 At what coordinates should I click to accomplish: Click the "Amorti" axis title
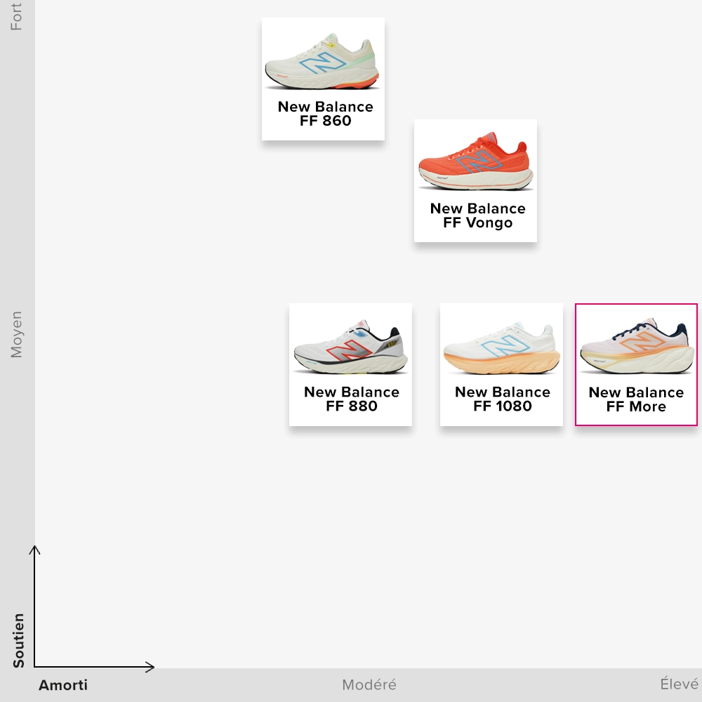coord(63,685)
